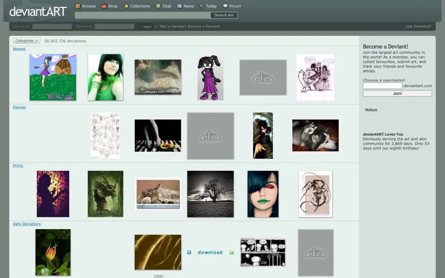The height and width of the screenshot is (278, 445).
Task: Click the blue icon left of 'download'
Action: pos(189,253)
